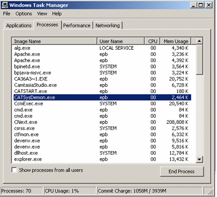The width and height of the screenshot is (217, 197).
Task: Select the CA36A3~1.EXE process
Action: point(102,79)
